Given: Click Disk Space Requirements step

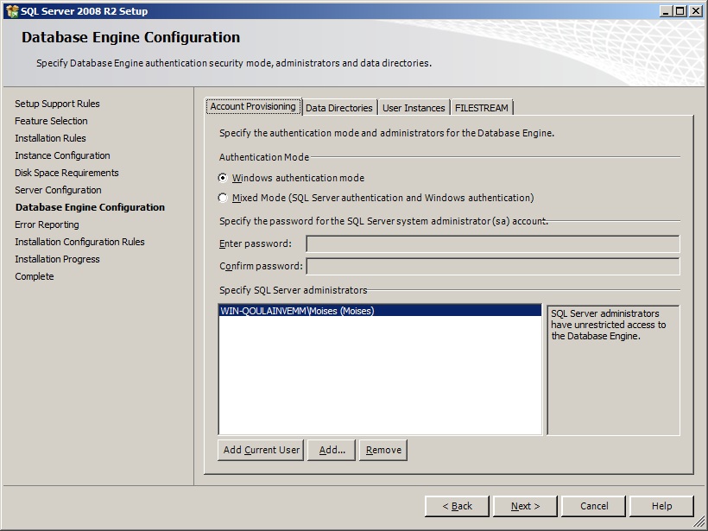Looking at the screenshot, I should point(66,173).
